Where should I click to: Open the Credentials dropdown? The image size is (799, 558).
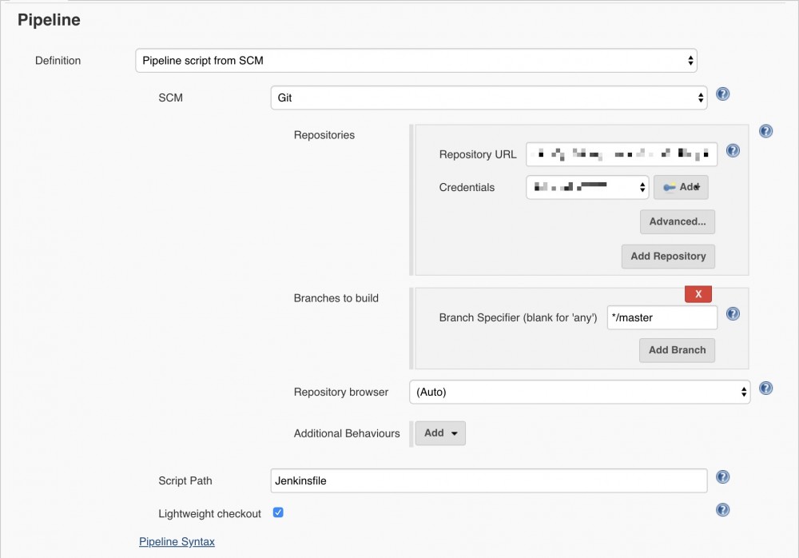(587, 187)
